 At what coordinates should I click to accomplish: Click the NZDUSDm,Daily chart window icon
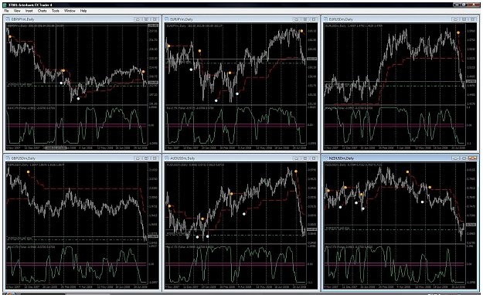click(326, 158)
